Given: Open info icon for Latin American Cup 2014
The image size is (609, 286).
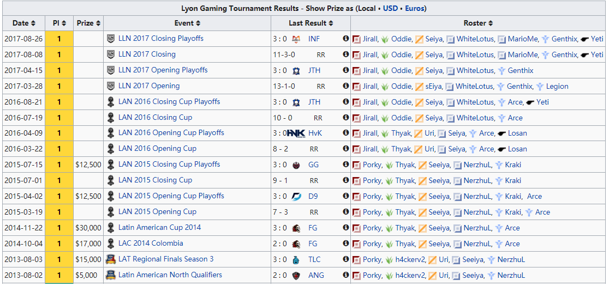Looking at the screenshot, I should (345, 228).
